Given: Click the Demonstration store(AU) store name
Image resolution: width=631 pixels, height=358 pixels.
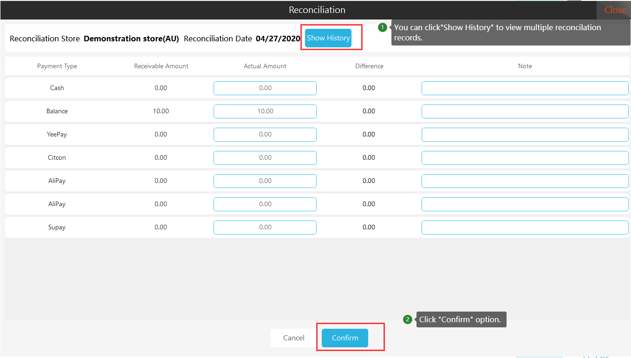Looking at the screenshot, I should (x=131, y=39).
